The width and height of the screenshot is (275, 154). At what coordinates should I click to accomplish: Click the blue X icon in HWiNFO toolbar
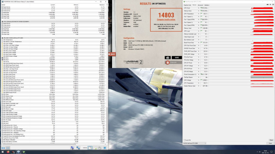tap(105, 148)
